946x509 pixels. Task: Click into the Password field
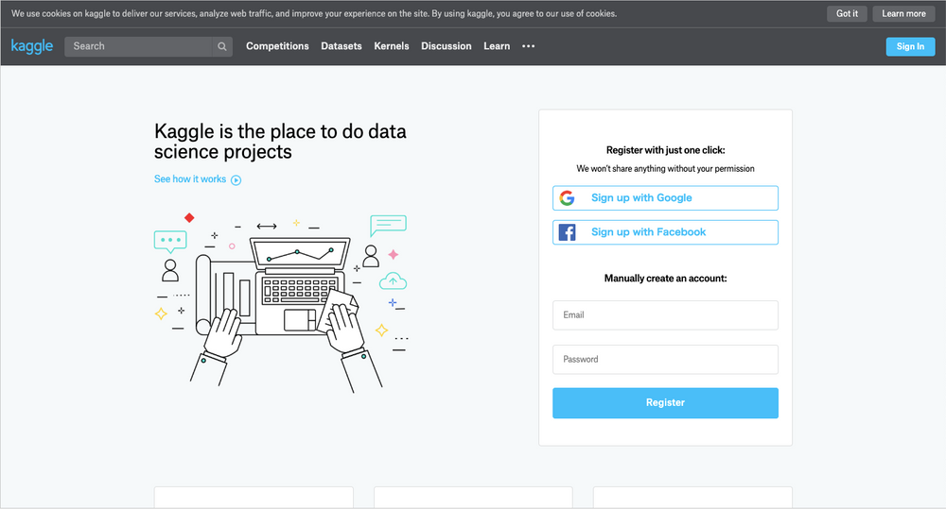pyautogui.click(x=665, y=360)
